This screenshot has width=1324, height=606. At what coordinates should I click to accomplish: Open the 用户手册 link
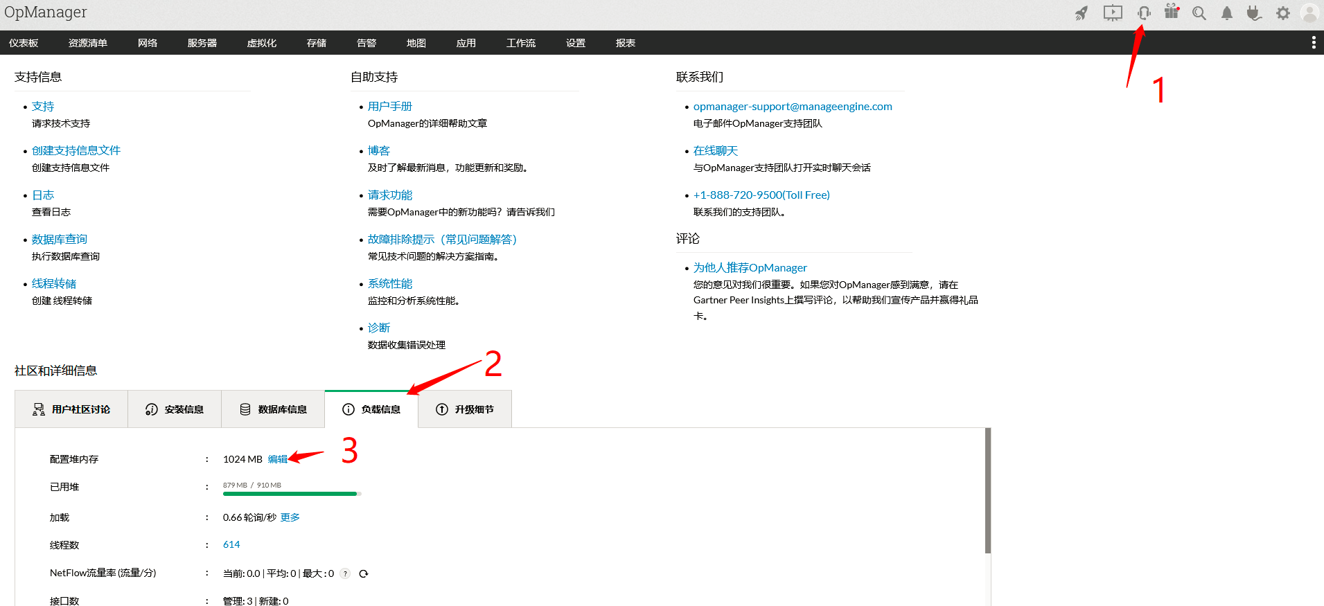click(390, 107)
